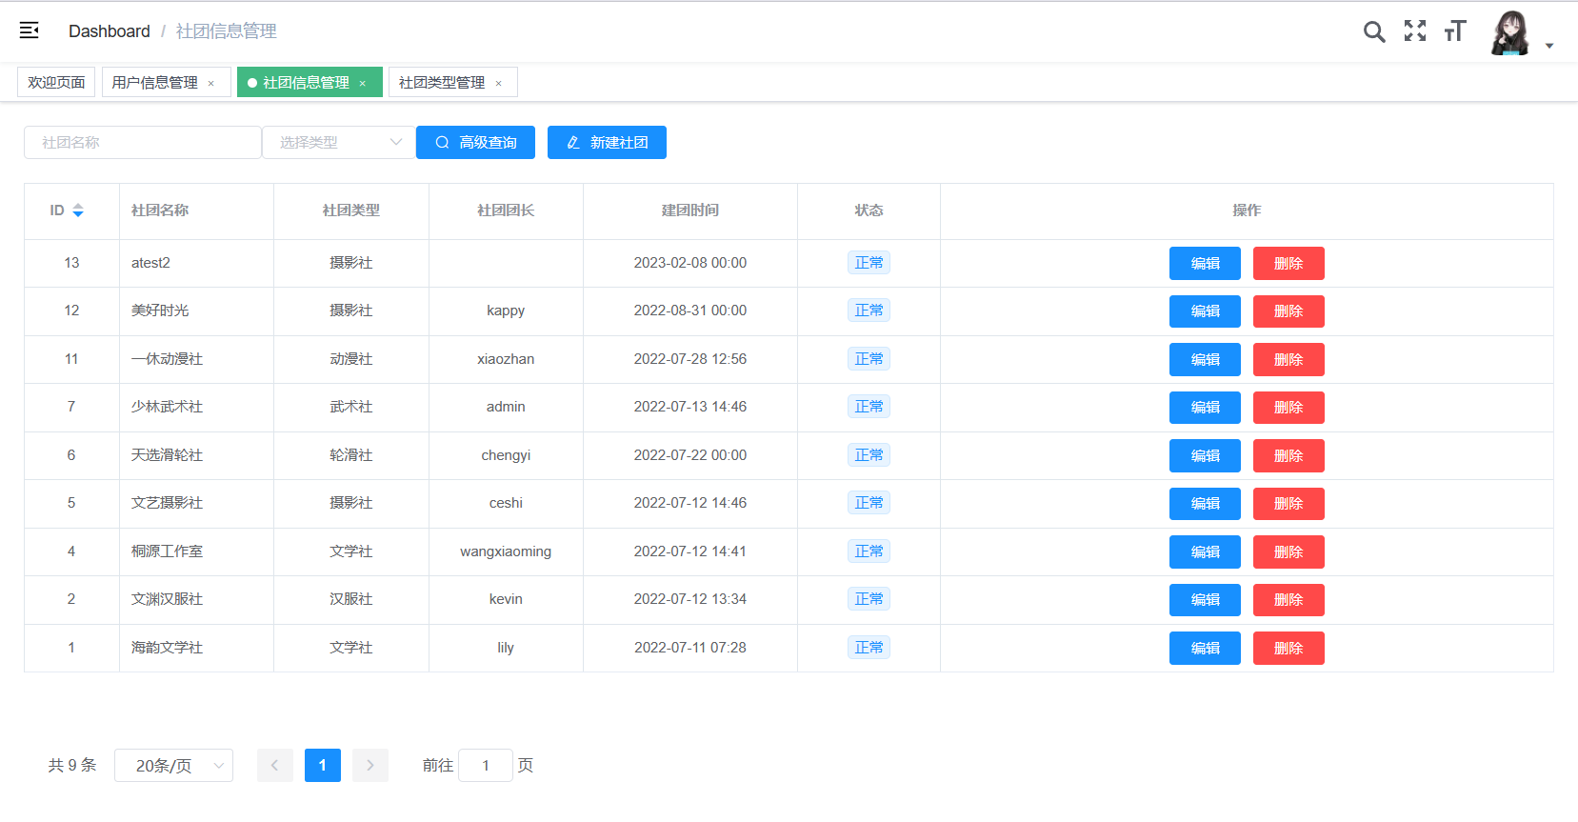The height and width of the screenshot is (822, 1578).
Task: Delete the 海韵文学社 club row
Action: (x=1288, y=649)
